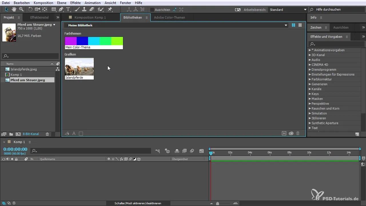Click the Effekte und Vorgaben search field

(337, 44)
